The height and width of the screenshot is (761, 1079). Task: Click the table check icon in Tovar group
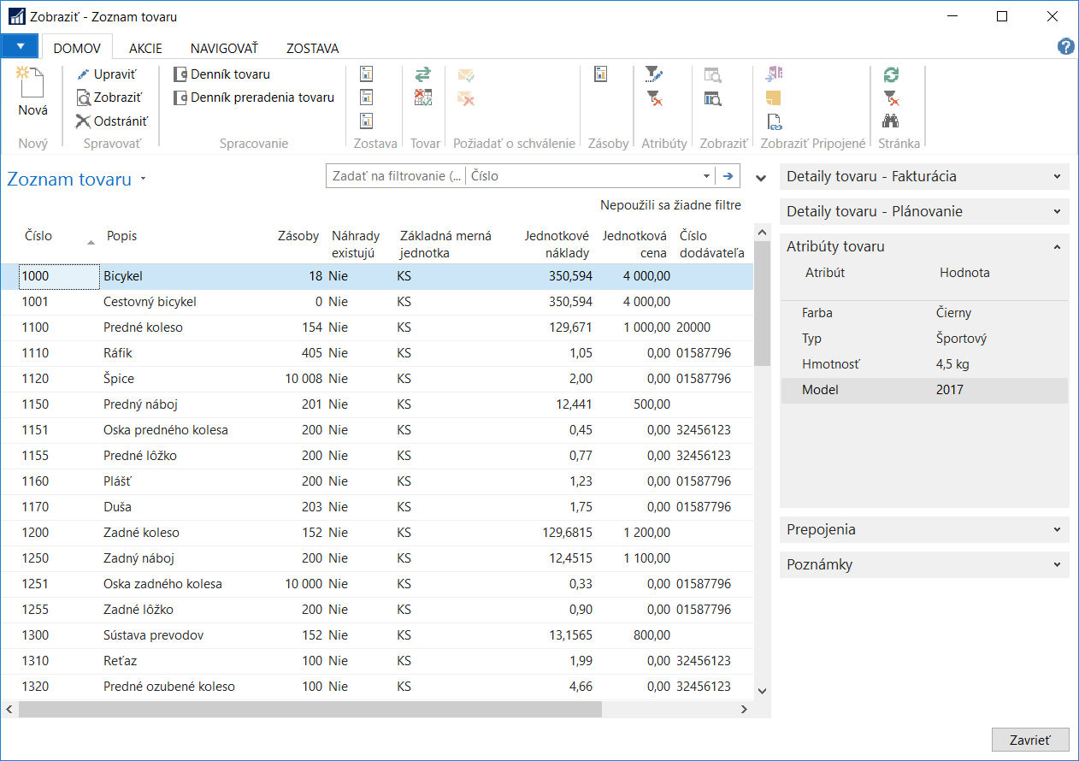pos(423,97)
